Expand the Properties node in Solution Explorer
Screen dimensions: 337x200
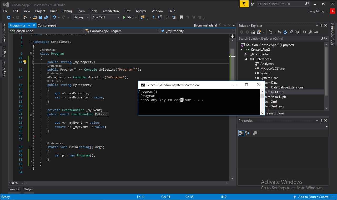point(246,54)
